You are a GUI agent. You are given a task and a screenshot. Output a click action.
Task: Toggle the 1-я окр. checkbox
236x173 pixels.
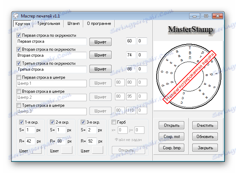tap(22, 122)
